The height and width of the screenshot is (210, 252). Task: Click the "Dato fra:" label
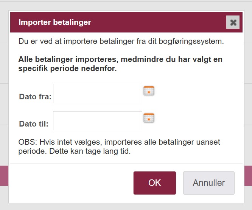tap(35, 97)
